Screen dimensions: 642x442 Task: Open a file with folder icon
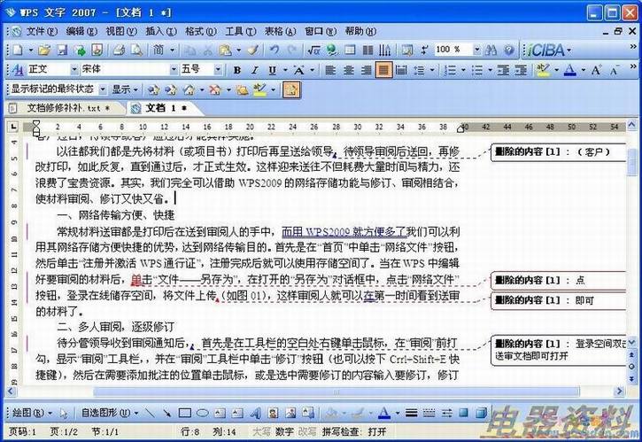(x=44, y=50)
